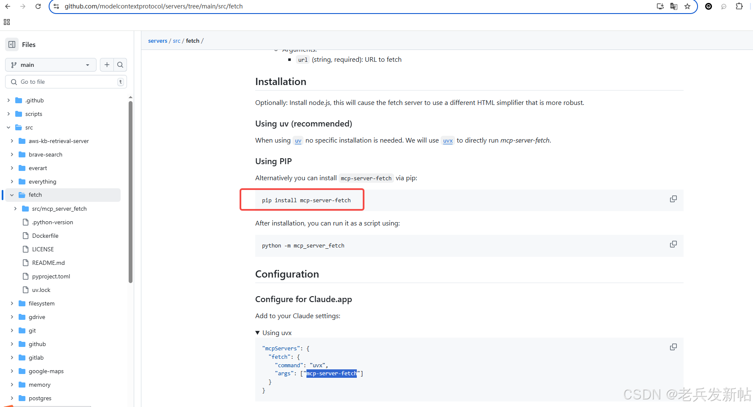This screenshot has height=407, width=753.
Task: Click the file tree vertical scrollbar
Action: pos(130,191)
